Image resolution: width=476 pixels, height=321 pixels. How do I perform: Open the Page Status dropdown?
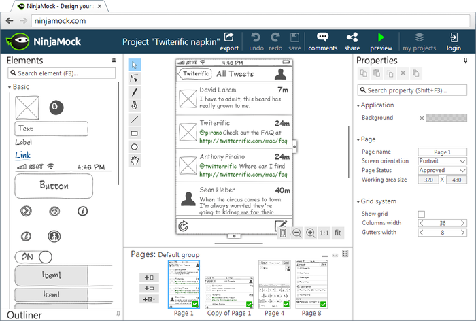click(x=442, y=170)
